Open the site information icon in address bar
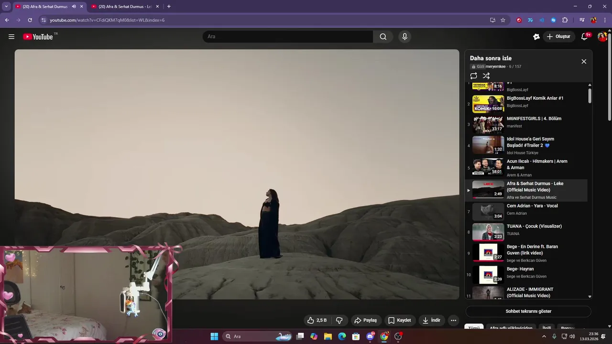This screenshot has width=612, height=344. [x=44, y=20]
